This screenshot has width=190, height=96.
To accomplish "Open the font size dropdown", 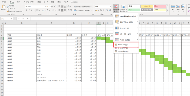I will click(50, 7).
